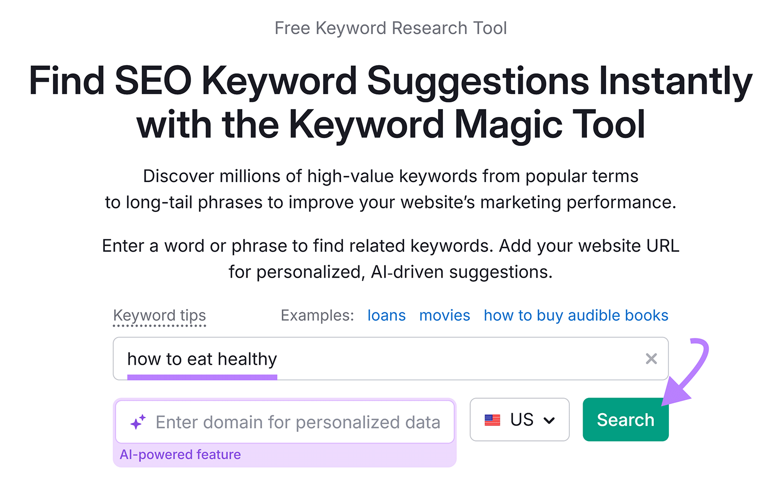Click the loans example keyword
784x493 pixels.
pyautogui.click(x=386, y=315)
